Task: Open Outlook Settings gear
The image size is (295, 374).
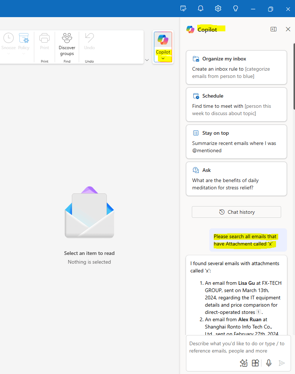Action: [218, 8]
